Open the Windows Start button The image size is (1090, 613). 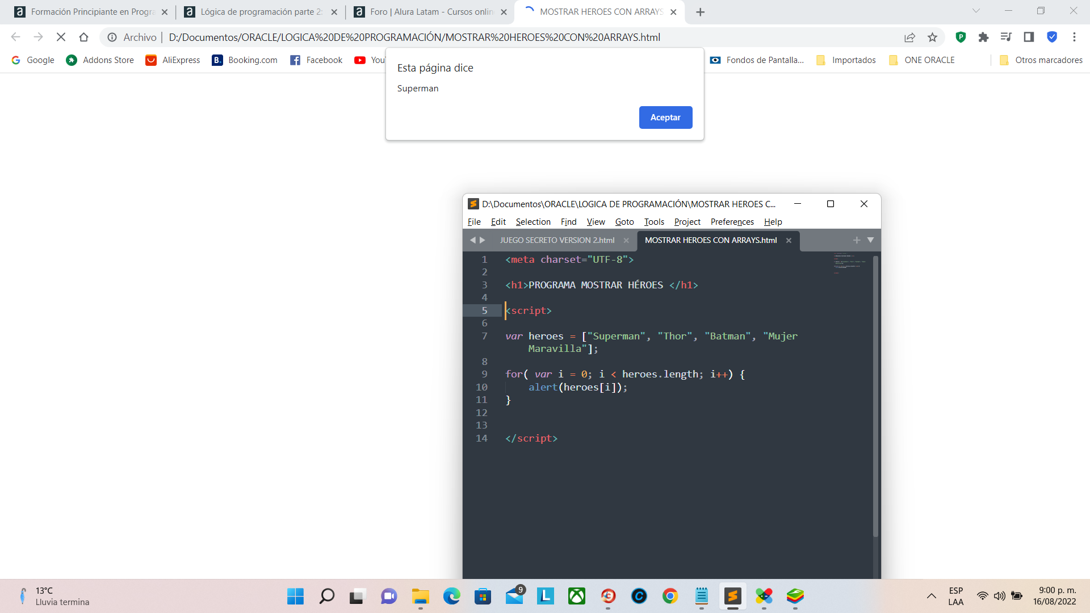(295, 596)
